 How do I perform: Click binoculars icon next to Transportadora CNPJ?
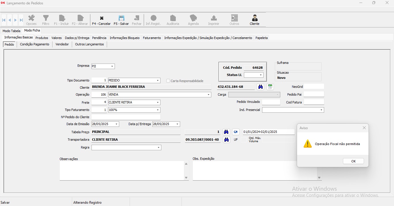[226, 140]
